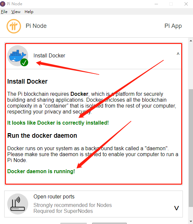The image size is (193, 224).
Task: Open the Help menu
Action: 29,12
